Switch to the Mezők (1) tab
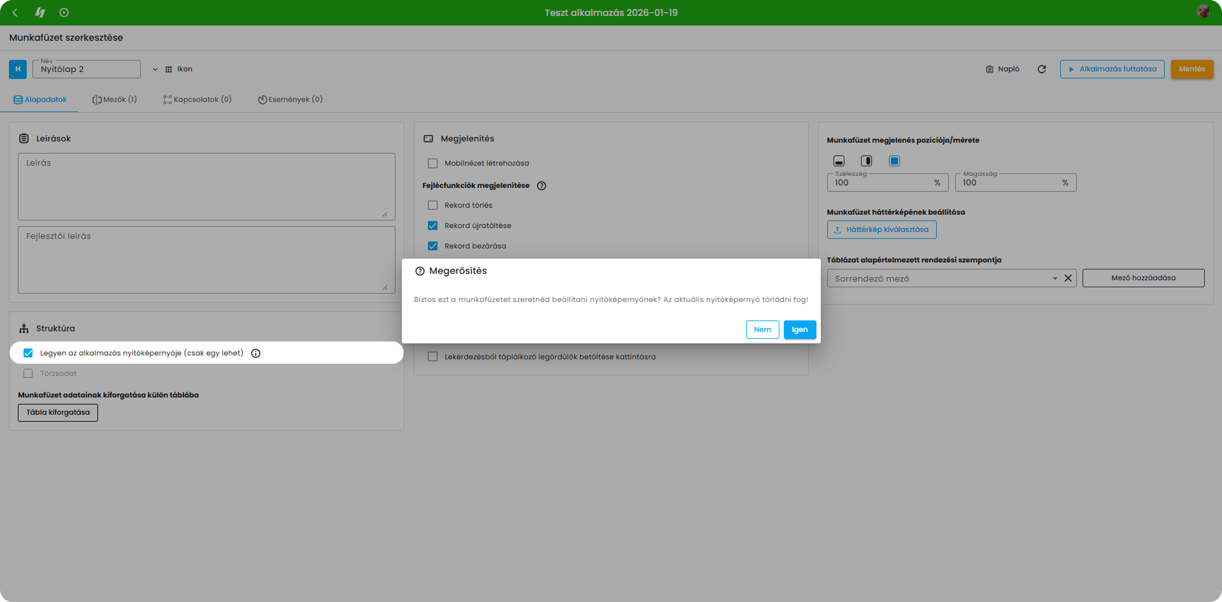Viewport: 1222px width, 602px height. pyautogui.click(x=115, y=100)
